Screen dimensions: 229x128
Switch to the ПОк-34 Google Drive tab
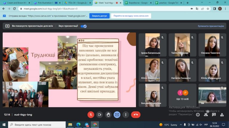coord(78,3)
